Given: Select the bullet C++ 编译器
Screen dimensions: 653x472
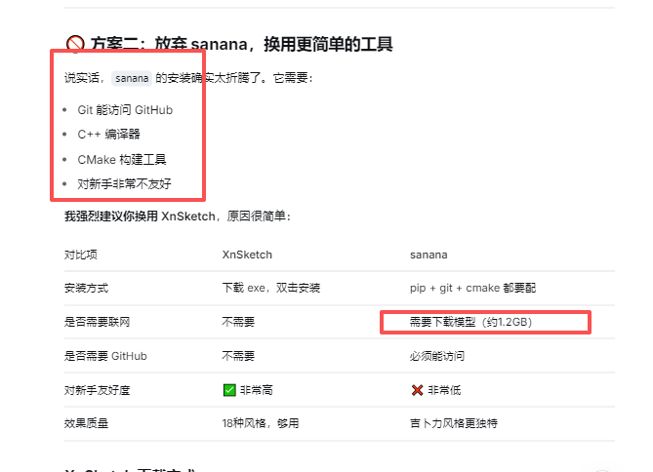Looking at the screenshot, I should (x=108, y=134).
